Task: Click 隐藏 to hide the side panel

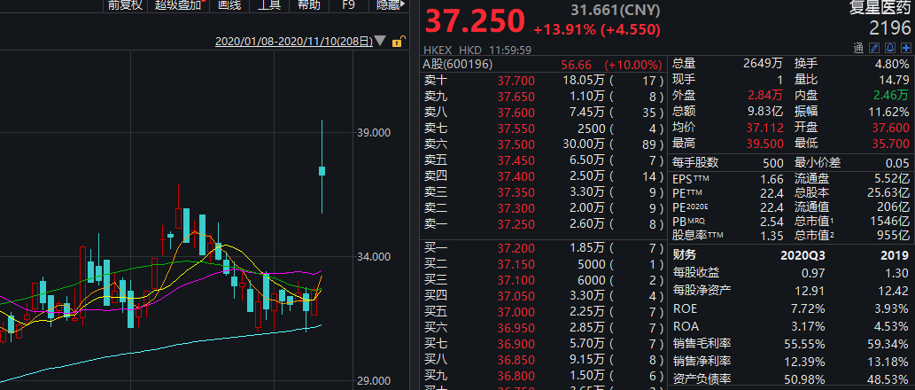Action: (x=391, y=5)
